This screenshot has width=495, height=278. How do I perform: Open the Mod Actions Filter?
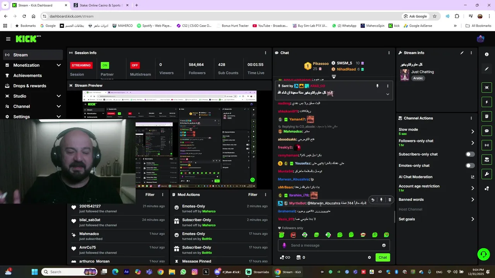tap(253, 195)
